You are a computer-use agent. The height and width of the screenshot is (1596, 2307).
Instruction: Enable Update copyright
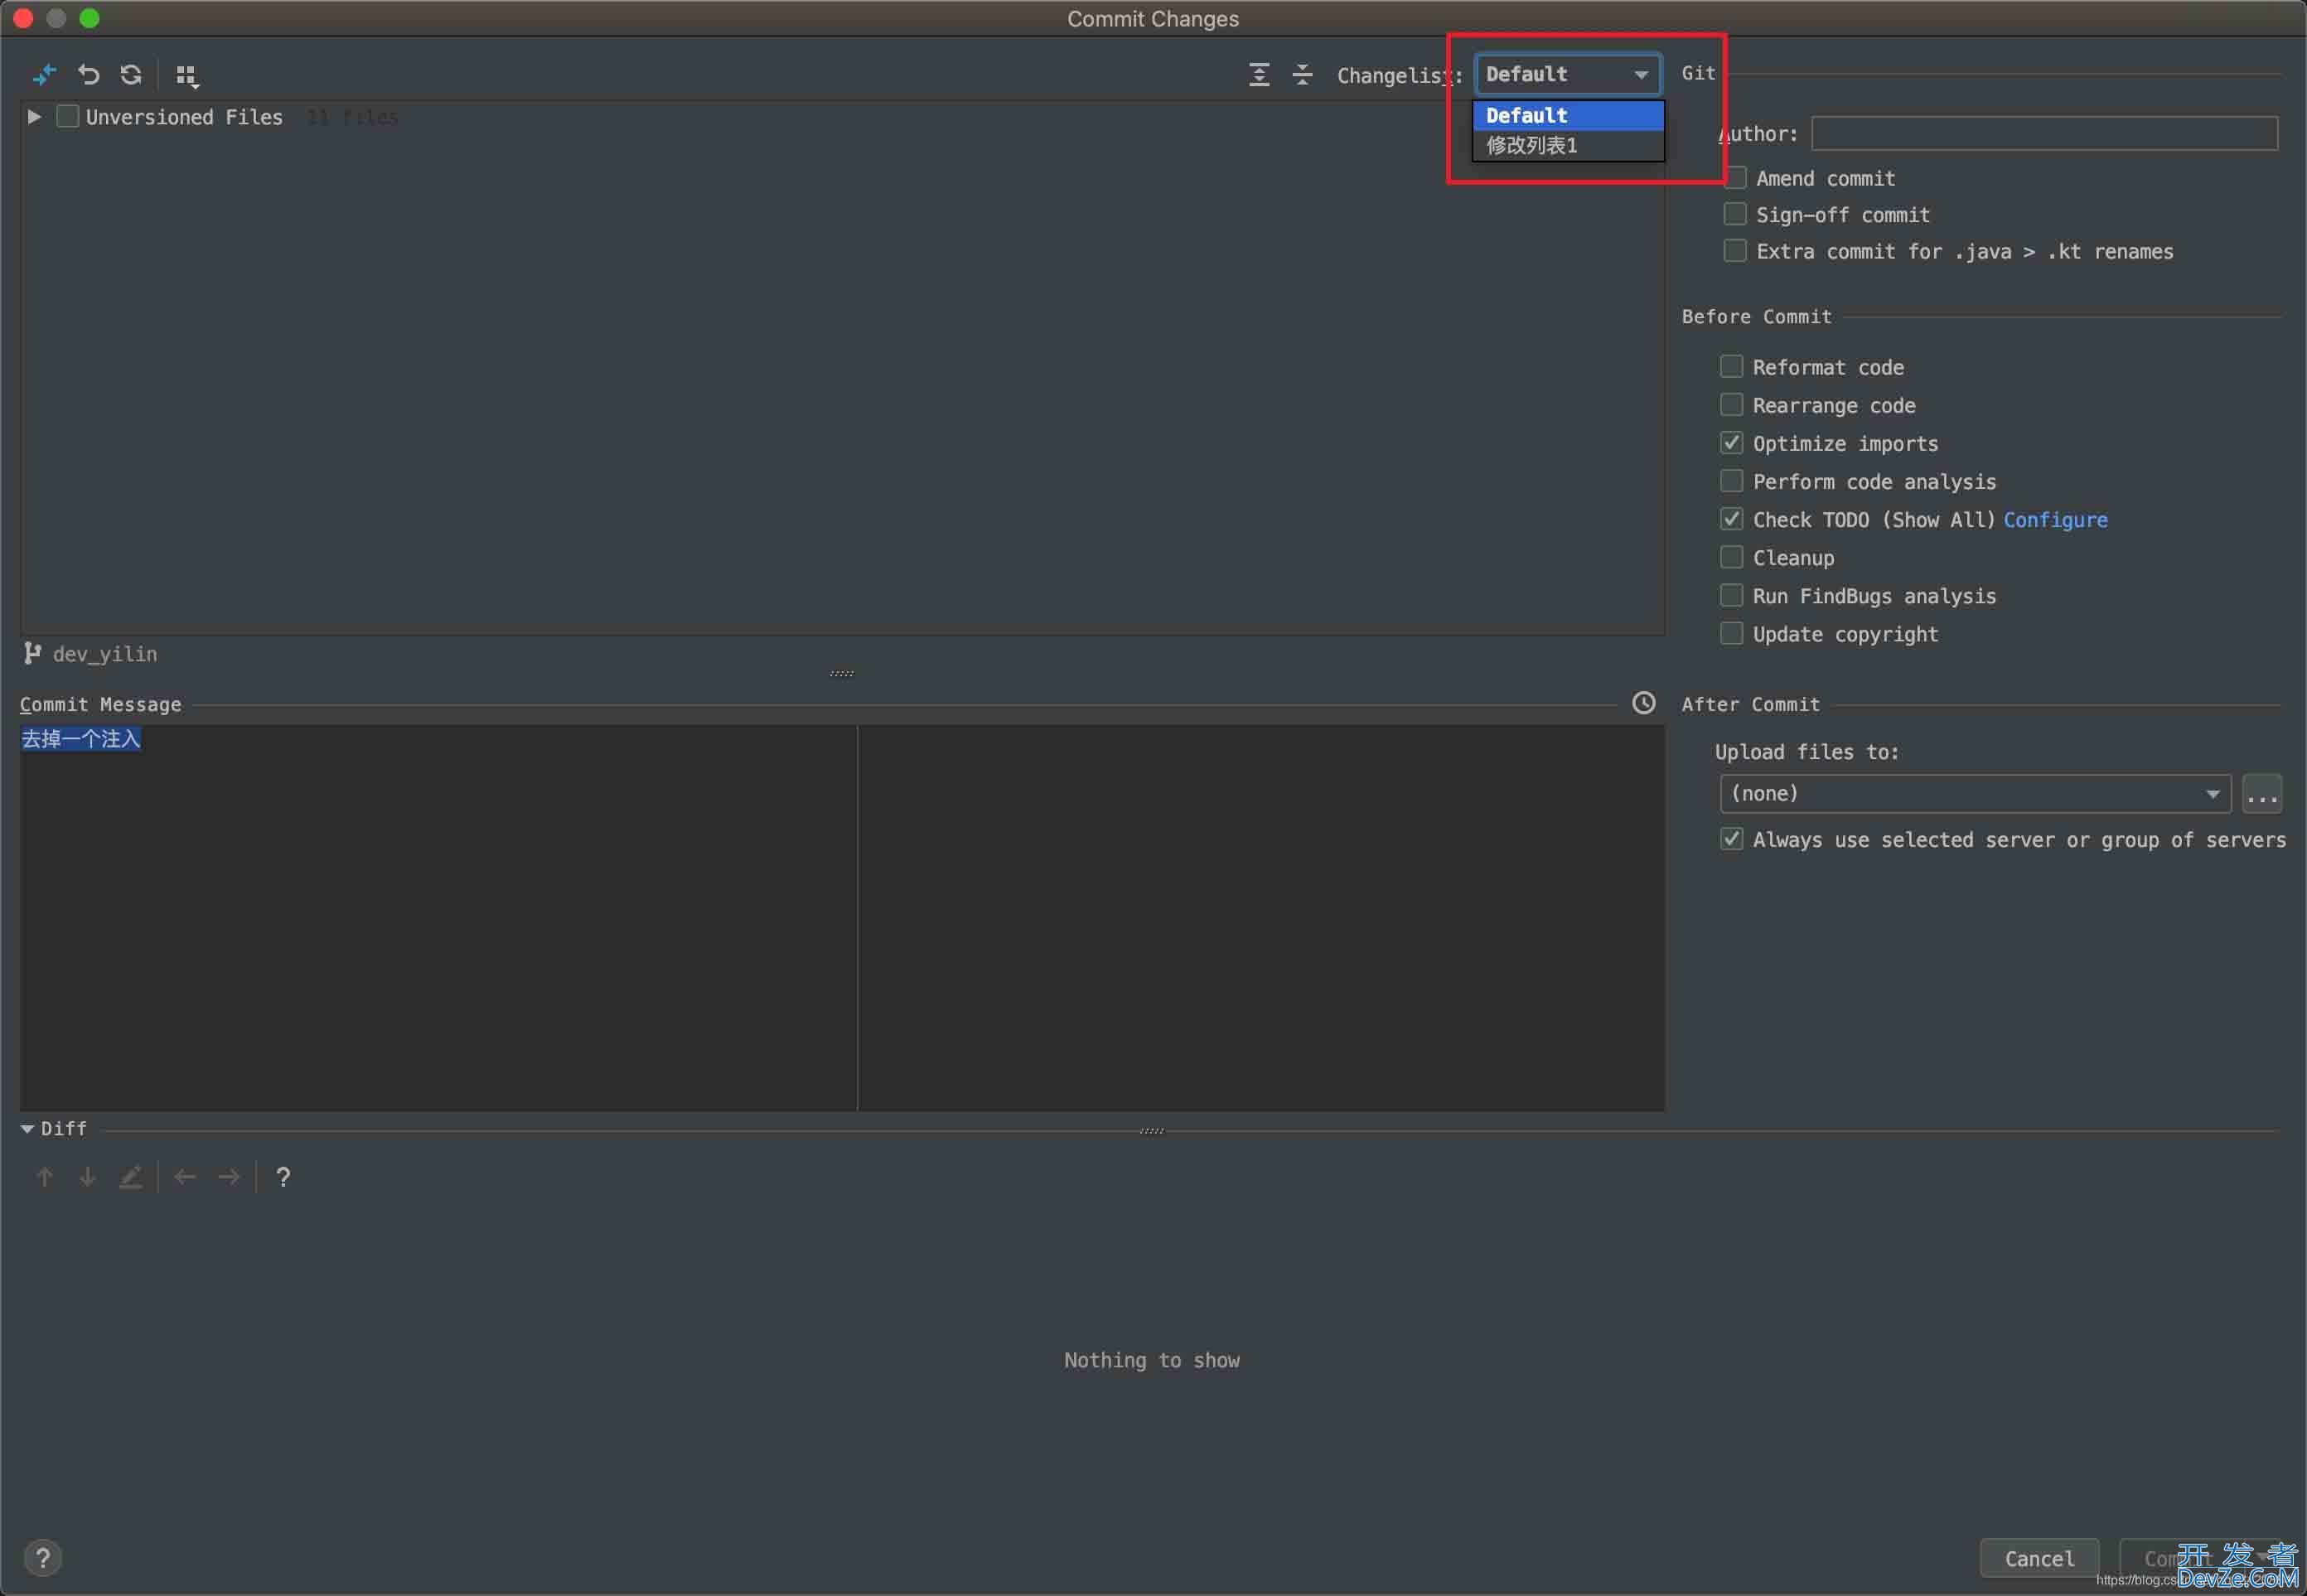tap(1731, 633)
